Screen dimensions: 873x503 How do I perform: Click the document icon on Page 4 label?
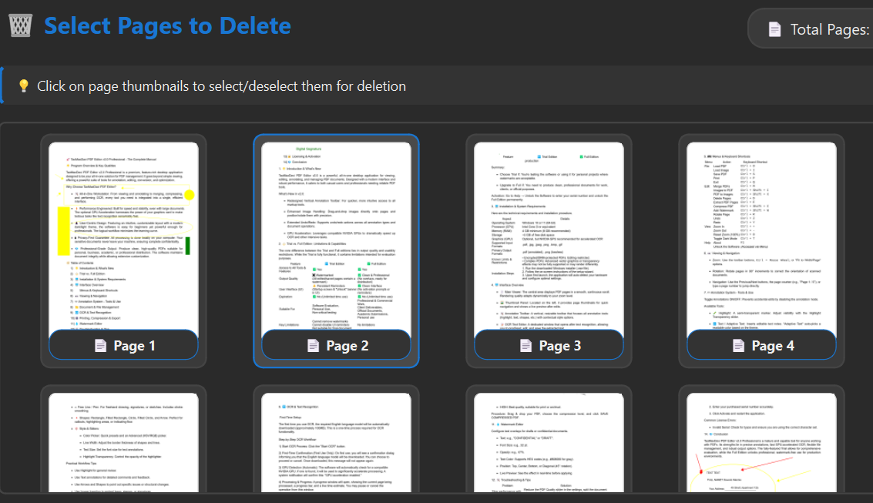point(738,346)
